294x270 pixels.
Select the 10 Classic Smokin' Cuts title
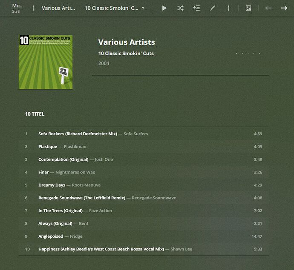tap(126, 54)
